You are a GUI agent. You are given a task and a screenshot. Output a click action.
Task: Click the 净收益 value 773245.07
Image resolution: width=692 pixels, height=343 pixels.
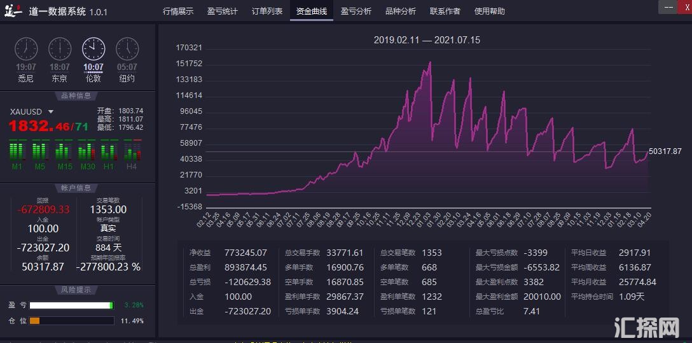[x=246, y=253]
